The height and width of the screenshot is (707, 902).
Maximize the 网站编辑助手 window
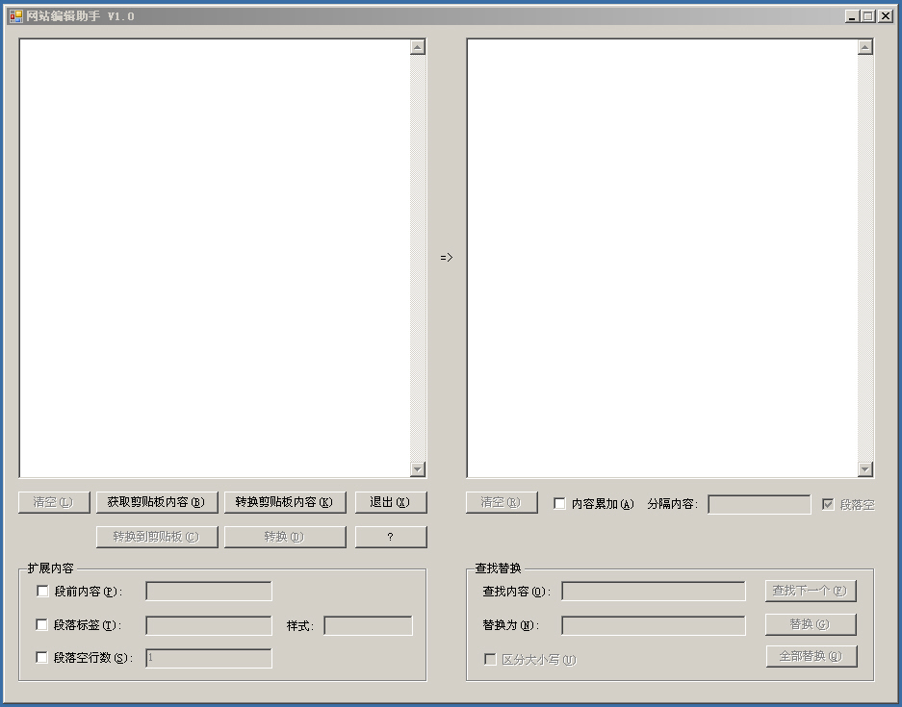point(868,16)
